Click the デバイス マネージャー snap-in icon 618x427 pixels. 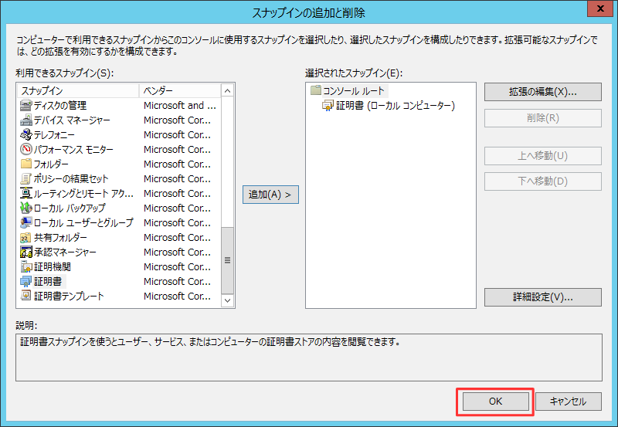[x=26, y=120]
